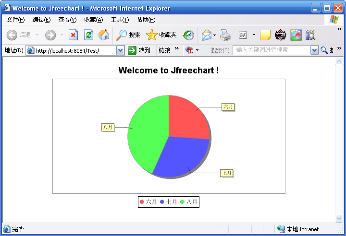Open the History clock icon
This screenshot has width=346, height=236.
pos(188,35)
